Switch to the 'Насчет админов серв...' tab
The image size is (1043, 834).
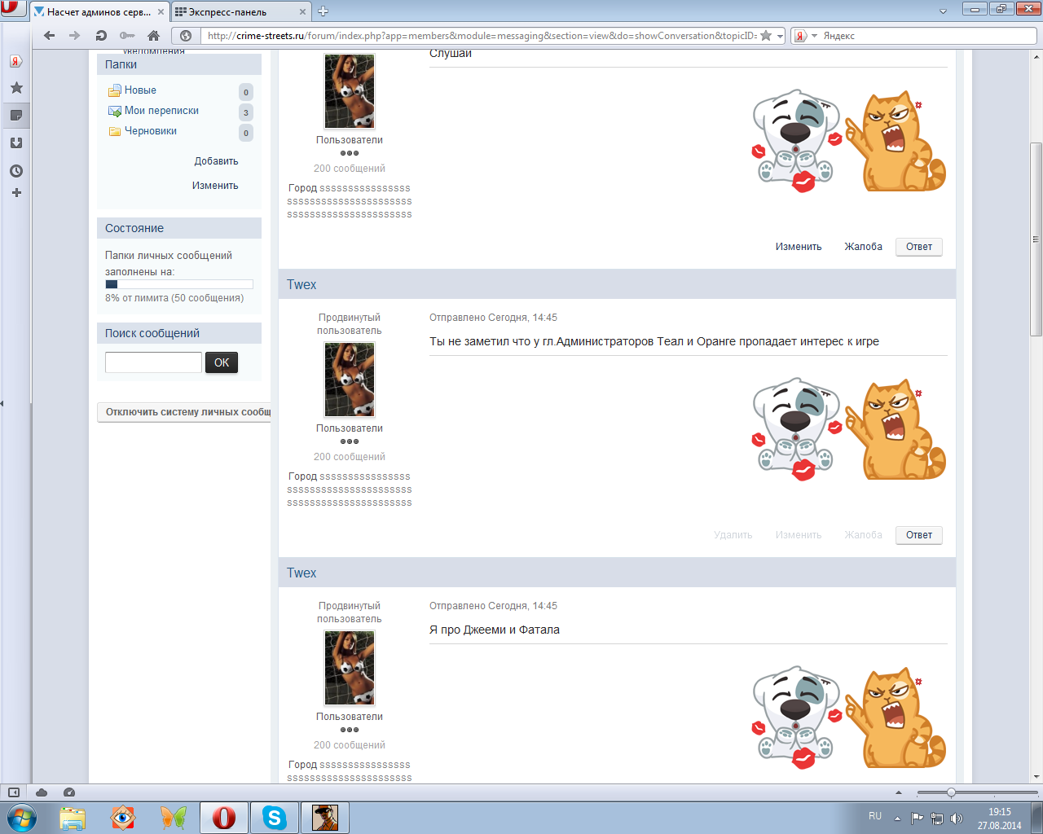[99, 12]
